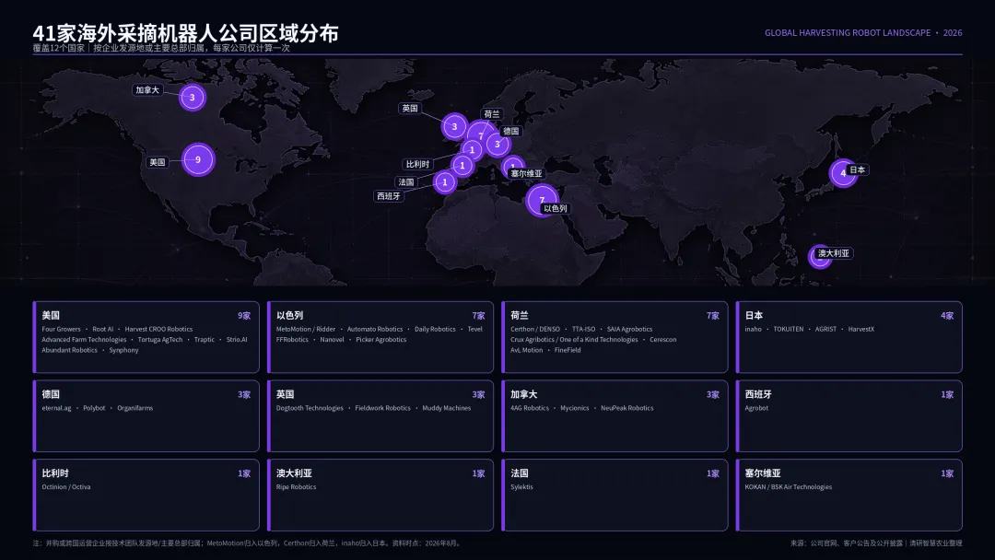Click the 美国 label on the map

click(157, 162)
